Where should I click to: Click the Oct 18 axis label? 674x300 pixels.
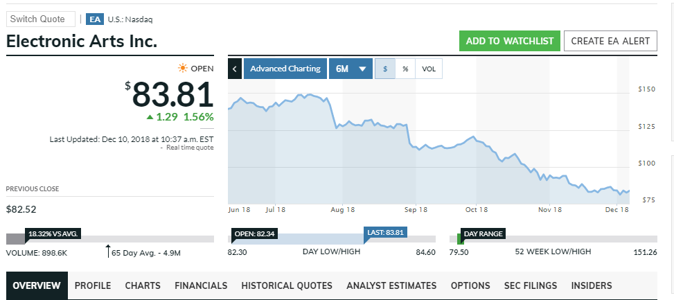477,210
